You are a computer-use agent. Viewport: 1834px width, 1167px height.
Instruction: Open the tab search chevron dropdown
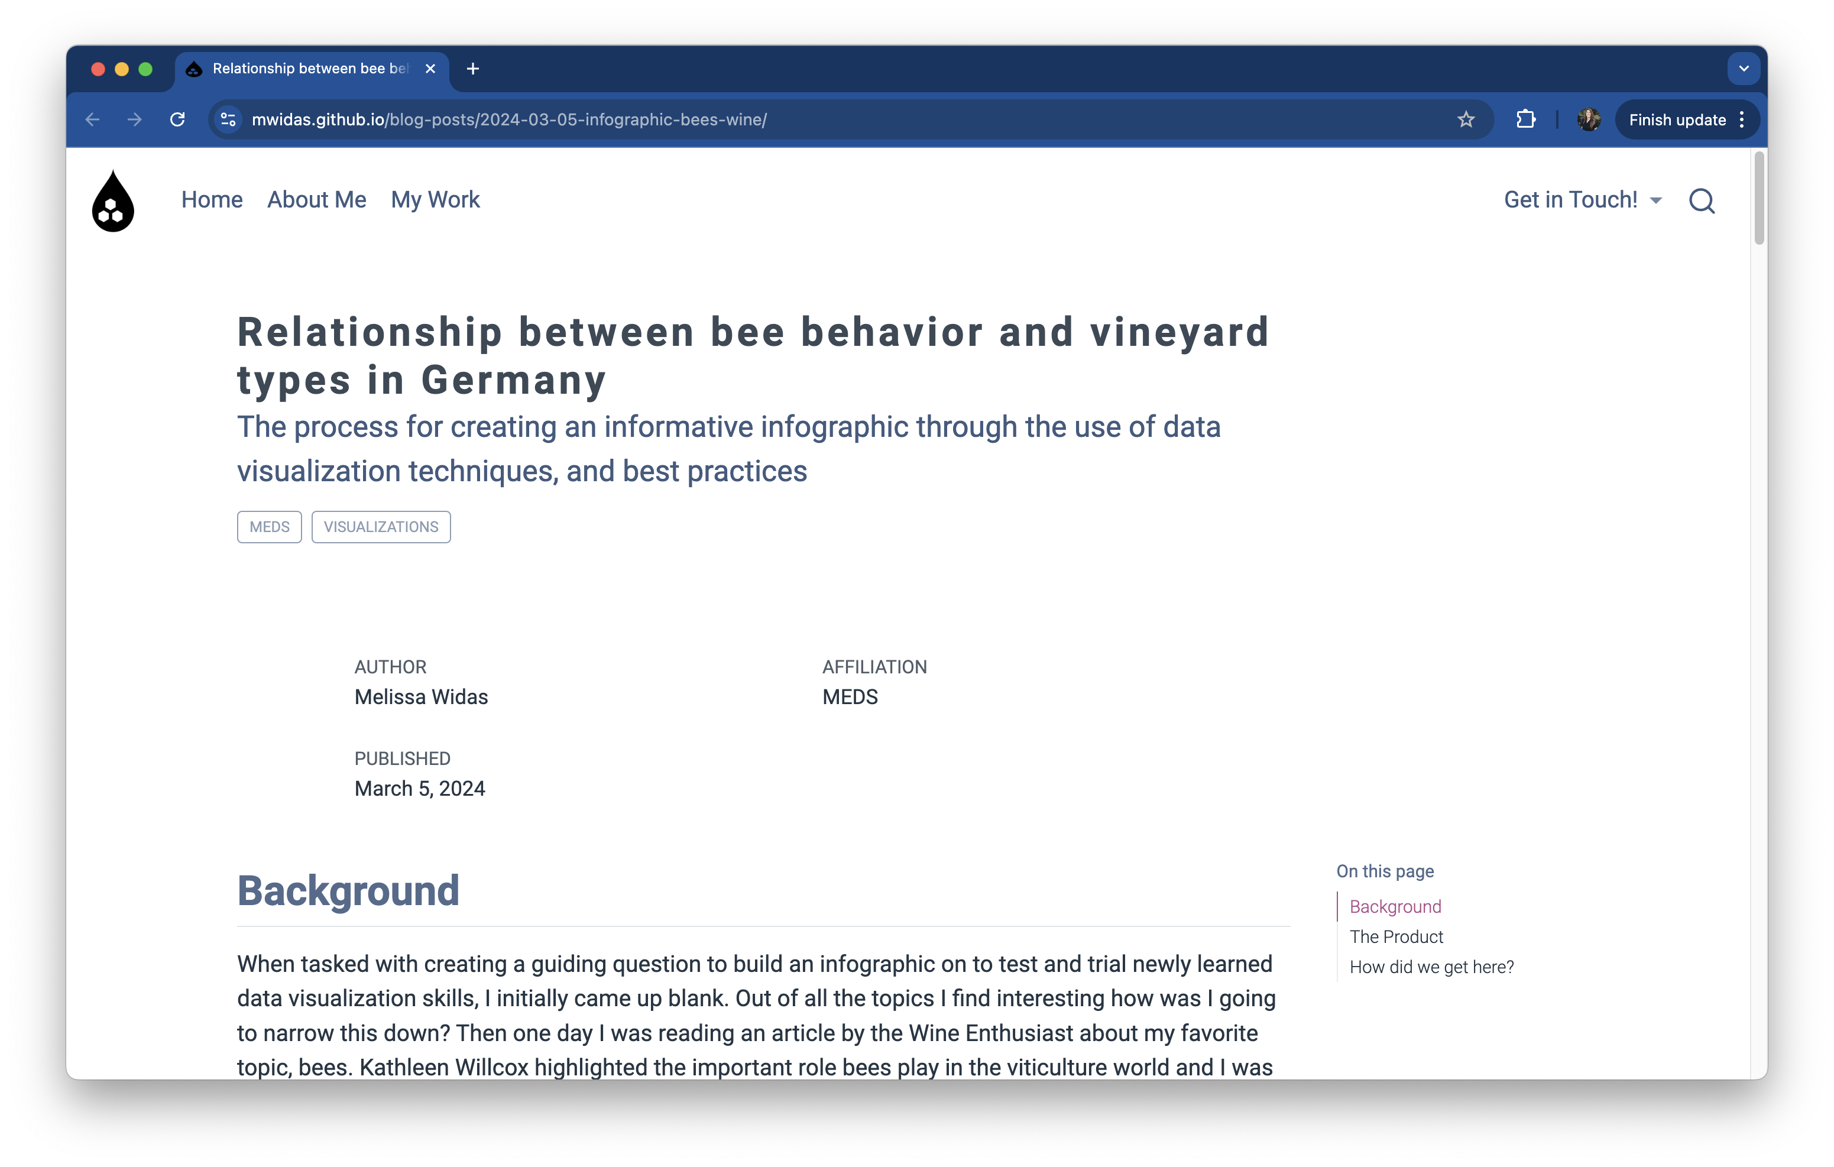click(x=1744, y=69)
